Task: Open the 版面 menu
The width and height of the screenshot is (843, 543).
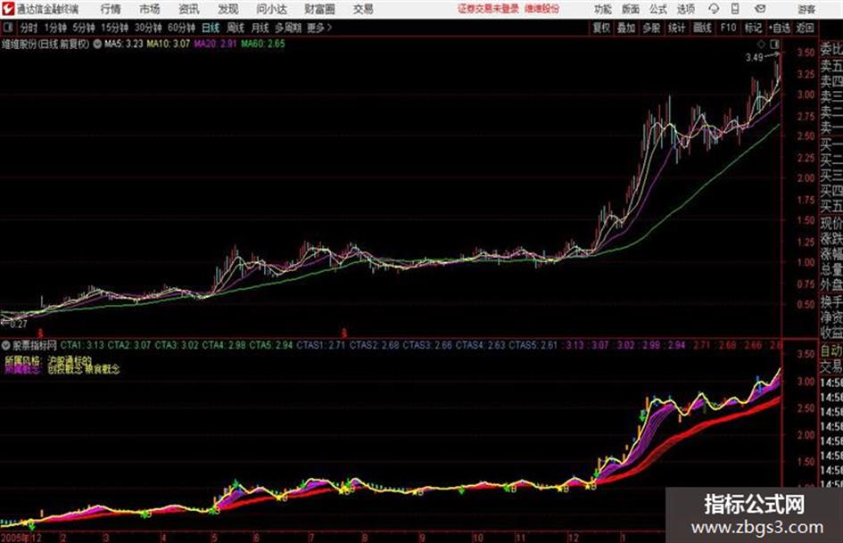Action: click(x=630, y=9)
